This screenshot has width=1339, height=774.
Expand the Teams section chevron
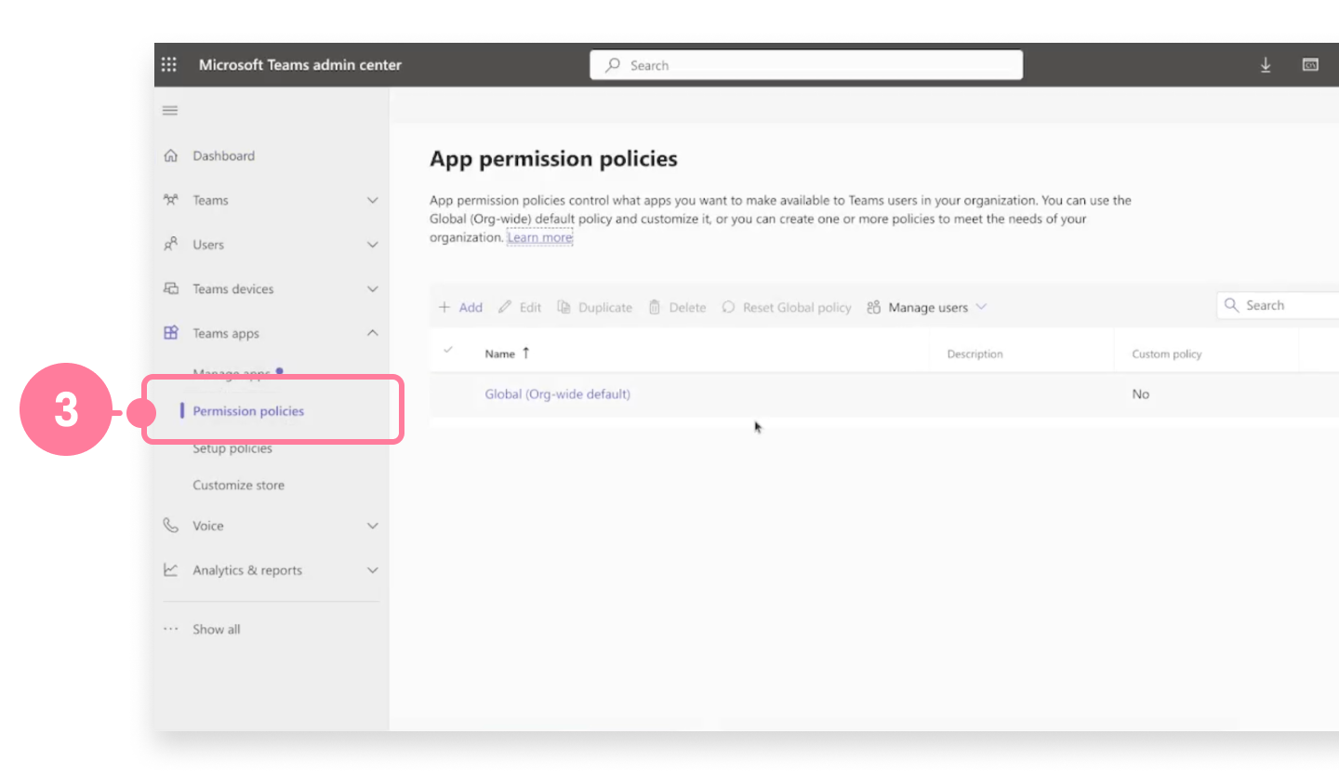(373, 200)
